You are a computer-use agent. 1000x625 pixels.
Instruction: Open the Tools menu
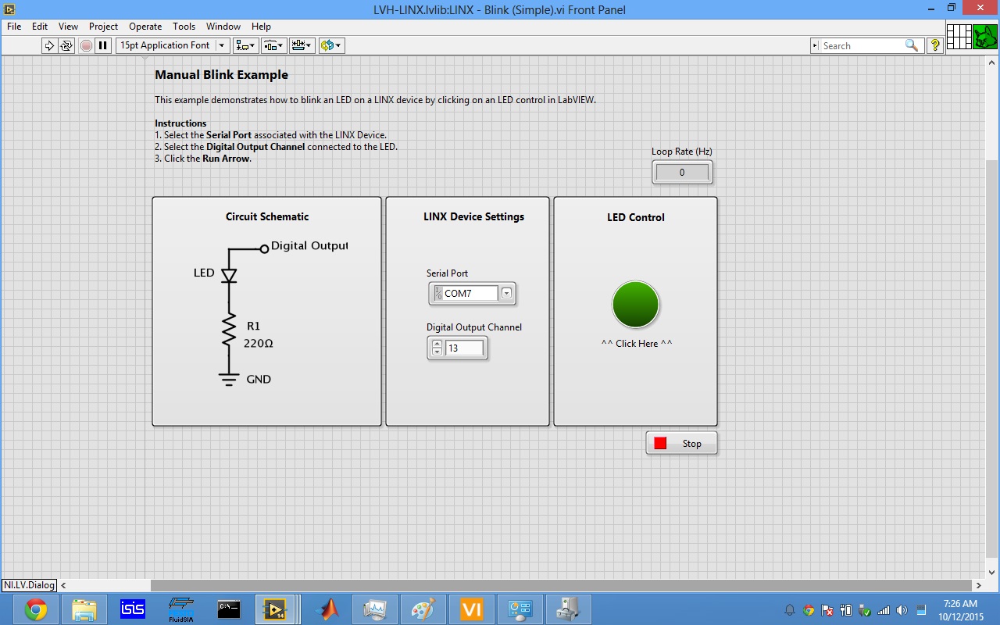(184, 26)
